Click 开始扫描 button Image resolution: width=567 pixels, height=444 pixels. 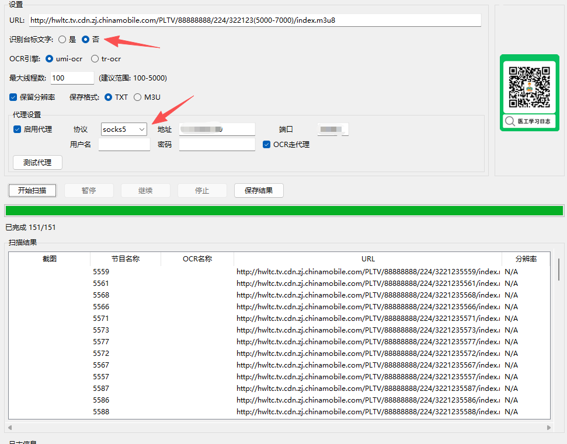pos(32,191)
